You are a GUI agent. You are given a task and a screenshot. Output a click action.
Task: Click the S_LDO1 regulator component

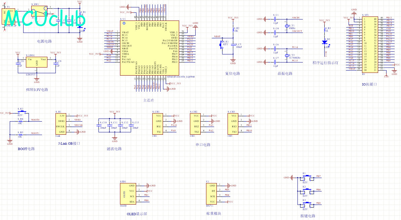pyautogui.click(x=37, y=62)
